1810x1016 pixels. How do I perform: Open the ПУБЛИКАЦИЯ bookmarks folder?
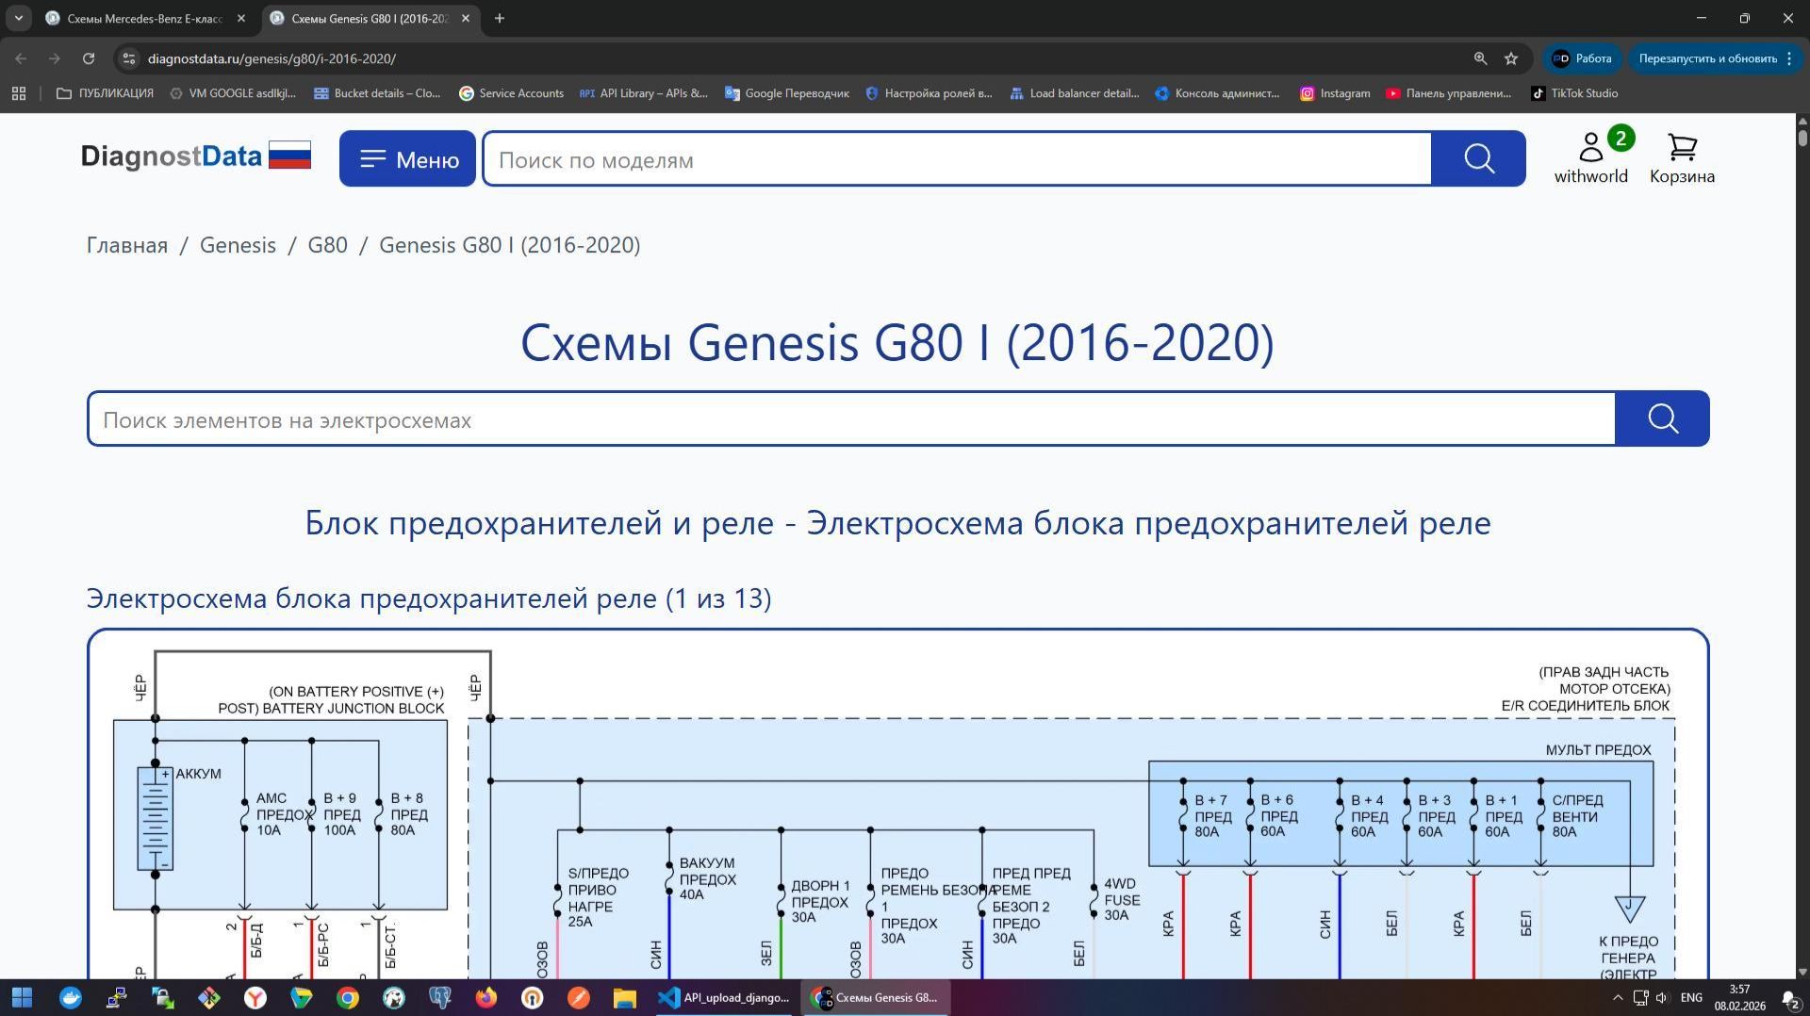coord(104,93)
